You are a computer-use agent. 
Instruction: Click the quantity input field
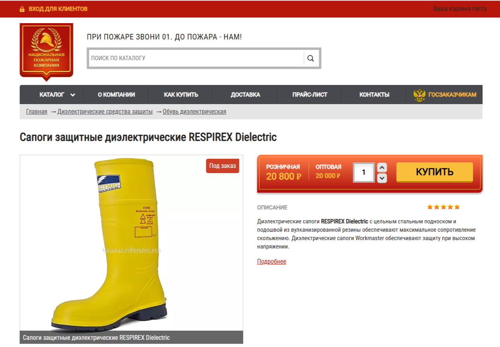coord(364,172)
